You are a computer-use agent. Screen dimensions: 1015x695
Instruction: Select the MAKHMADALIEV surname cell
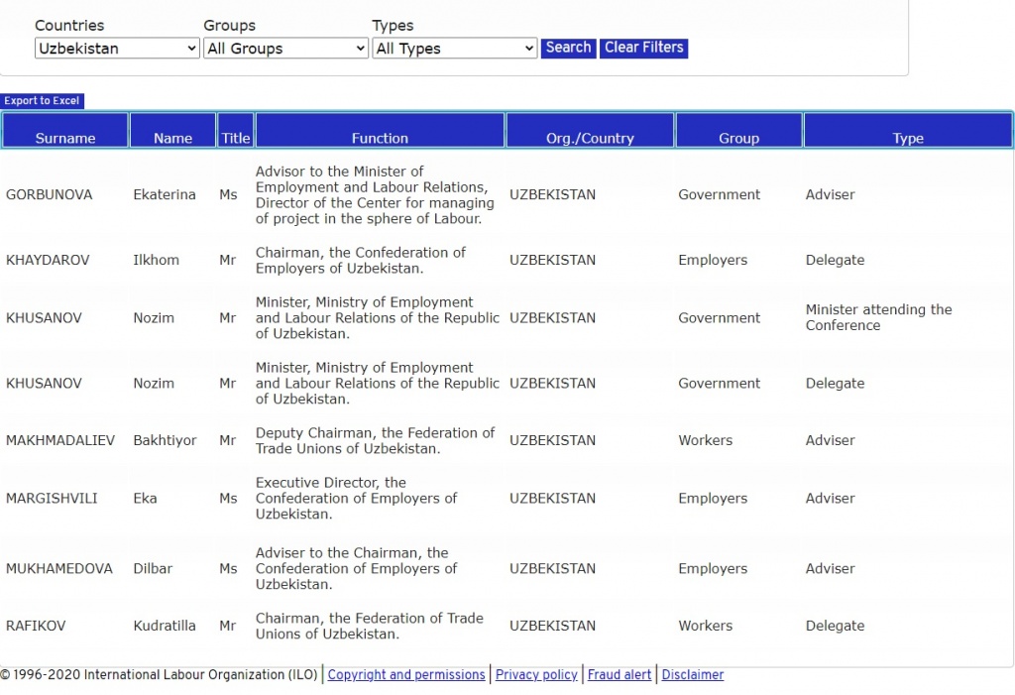[59, 440]
